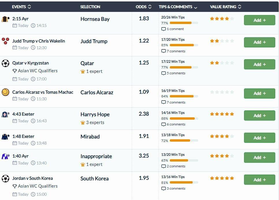The width and height of the screenshot is (279, 200).
Task: Click the five-star value rating for South Korea
Action: [222, 178]
